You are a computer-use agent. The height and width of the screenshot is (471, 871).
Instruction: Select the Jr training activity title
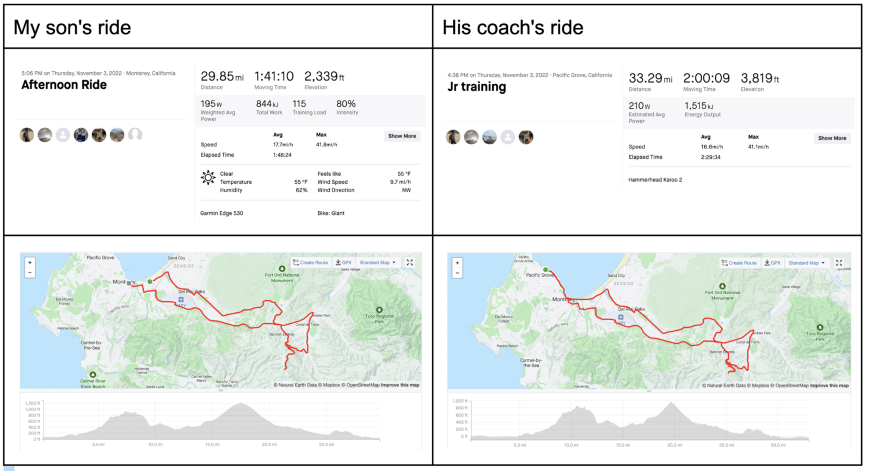tap(476, 86)
